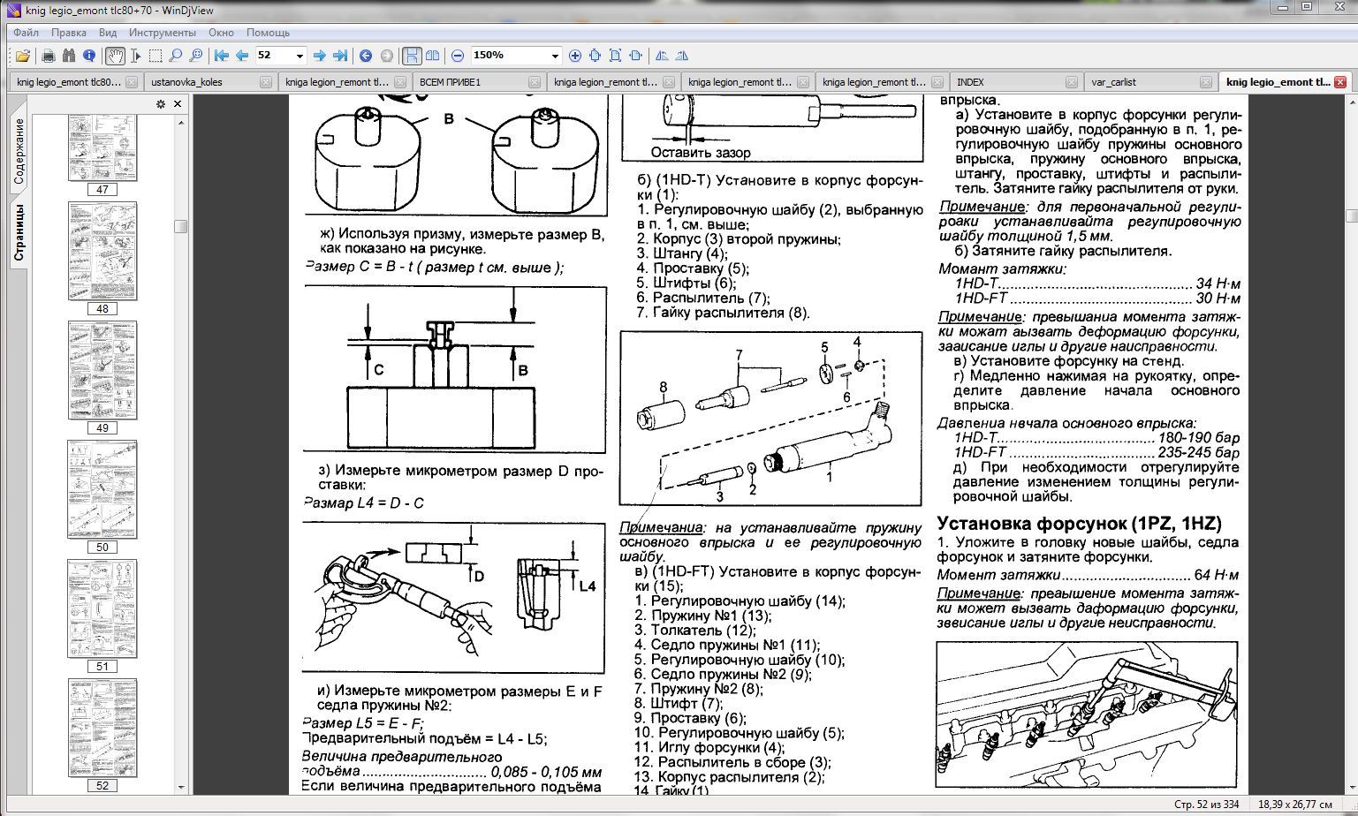Click the zoom out minus icon
The image size is (1358, 816).
(x=458, y=56)
